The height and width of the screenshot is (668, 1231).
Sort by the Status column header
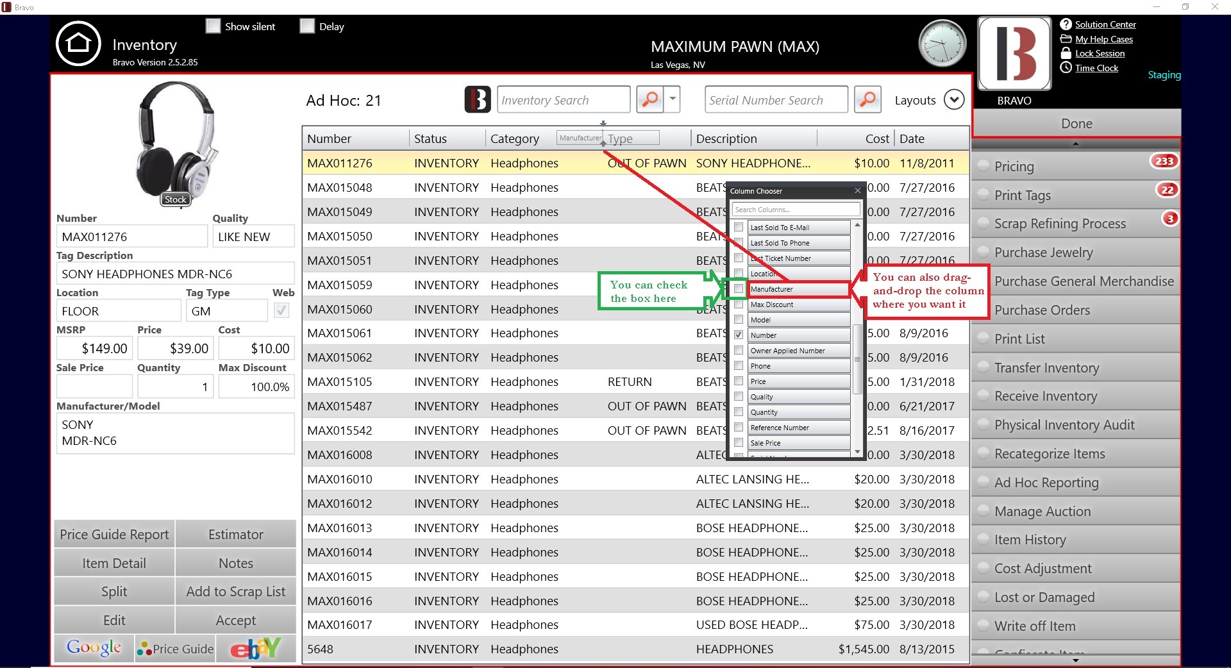click(x=447, y=138)
